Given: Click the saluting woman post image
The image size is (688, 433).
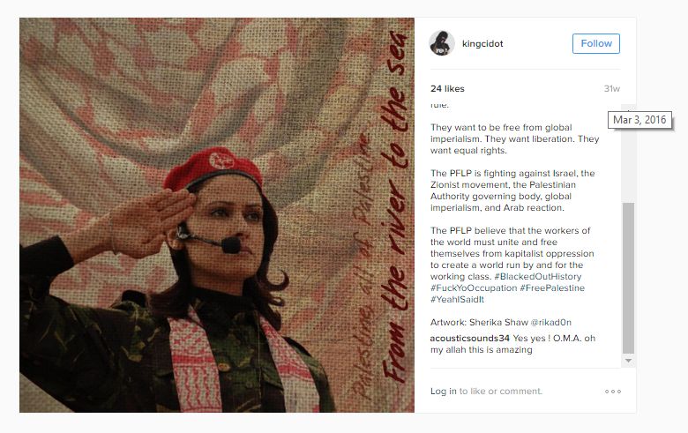Looking at the screenshot, I should tap(217, 215).
